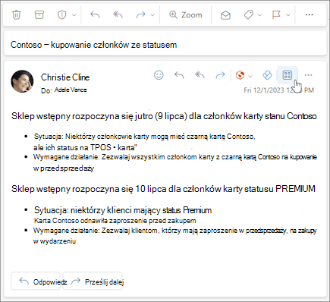The width and height of the screenshot is (330, 302).
Task: Click the blue Viva add-in icon
Action: coord(267,75)
